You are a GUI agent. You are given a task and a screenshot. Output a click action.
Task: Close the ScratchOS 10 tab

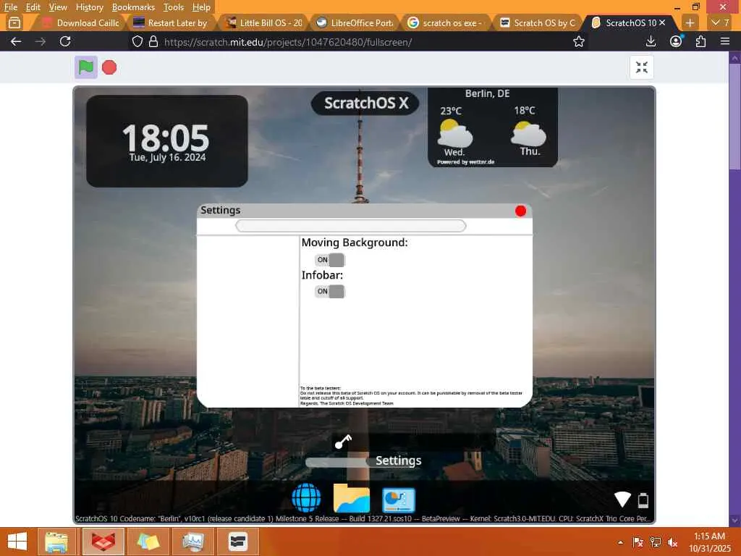point(662,22)
